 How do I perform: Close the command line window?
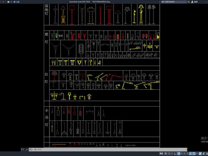coord(23,149)
